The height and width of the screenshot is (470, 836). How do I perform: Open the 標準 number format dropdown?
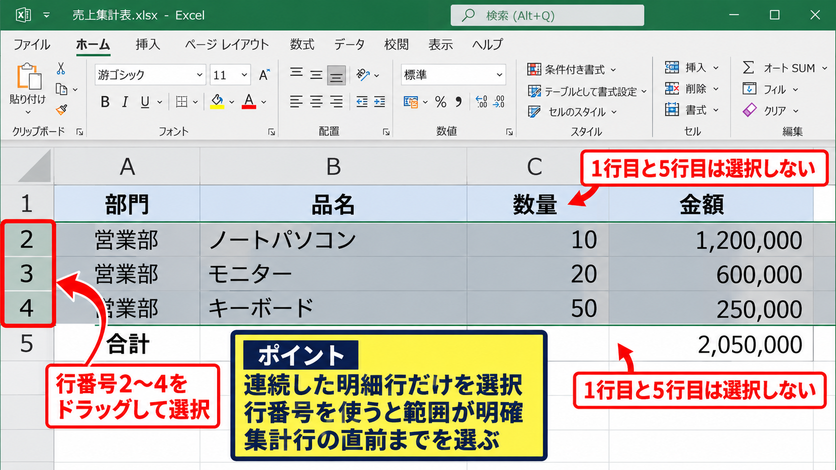click(x=499, y=75)
